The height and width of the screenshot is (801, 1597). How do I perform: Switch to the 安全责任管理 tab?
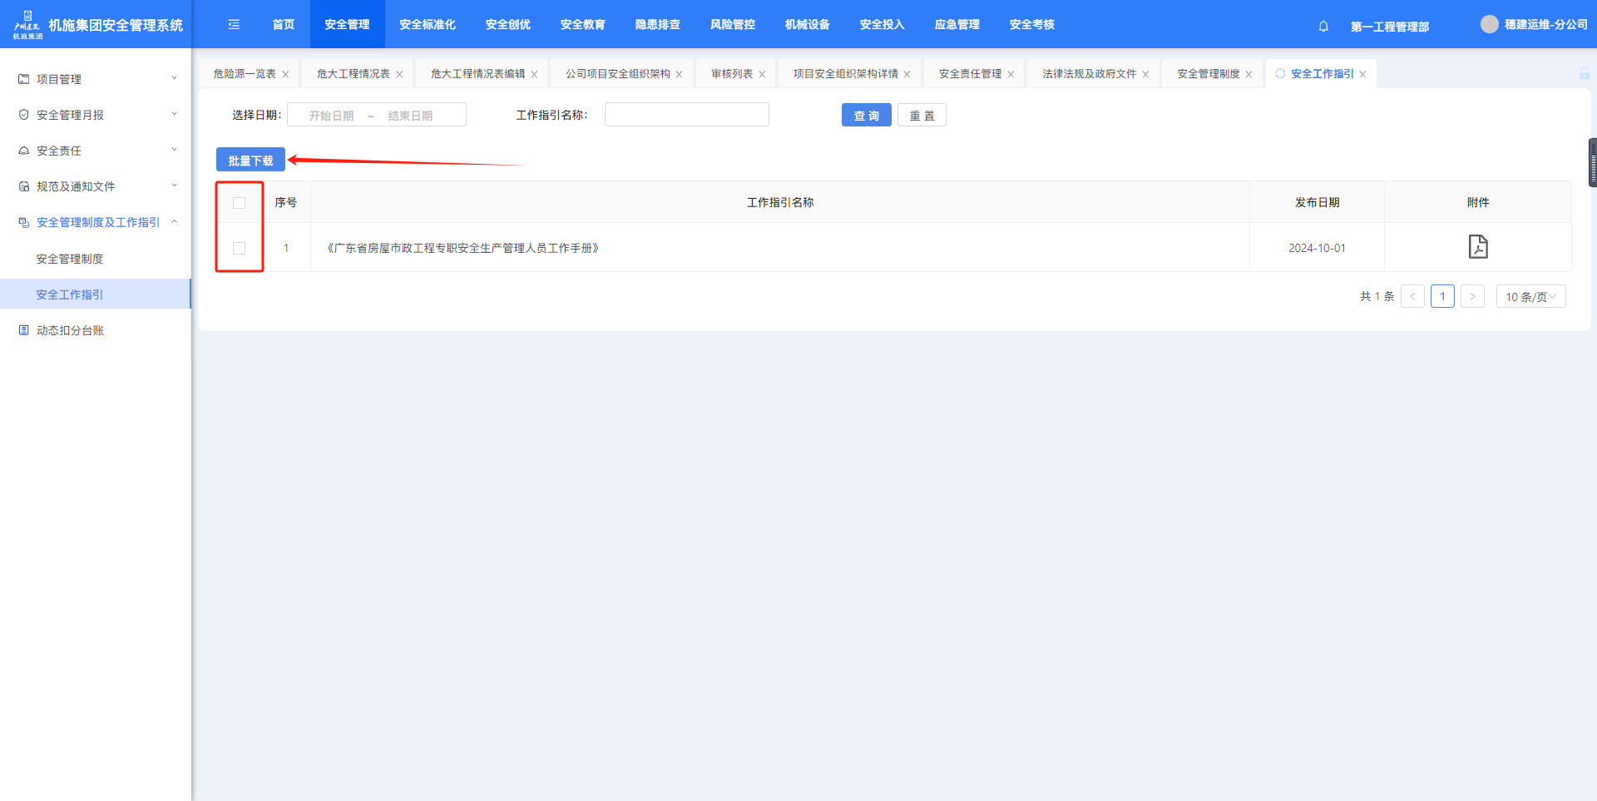coord(969,74)
